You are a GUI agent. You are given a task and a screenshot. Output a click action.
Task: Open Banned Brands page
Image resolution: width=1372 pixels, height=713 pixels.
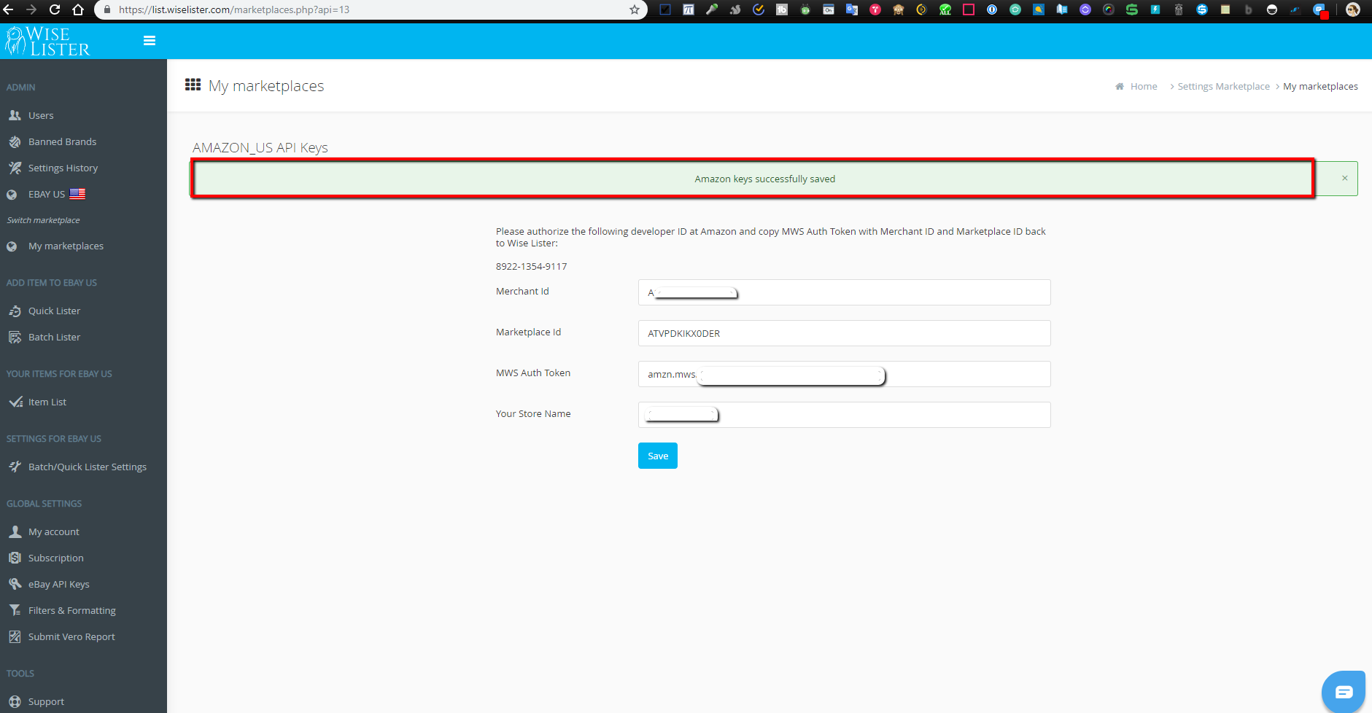62,141
